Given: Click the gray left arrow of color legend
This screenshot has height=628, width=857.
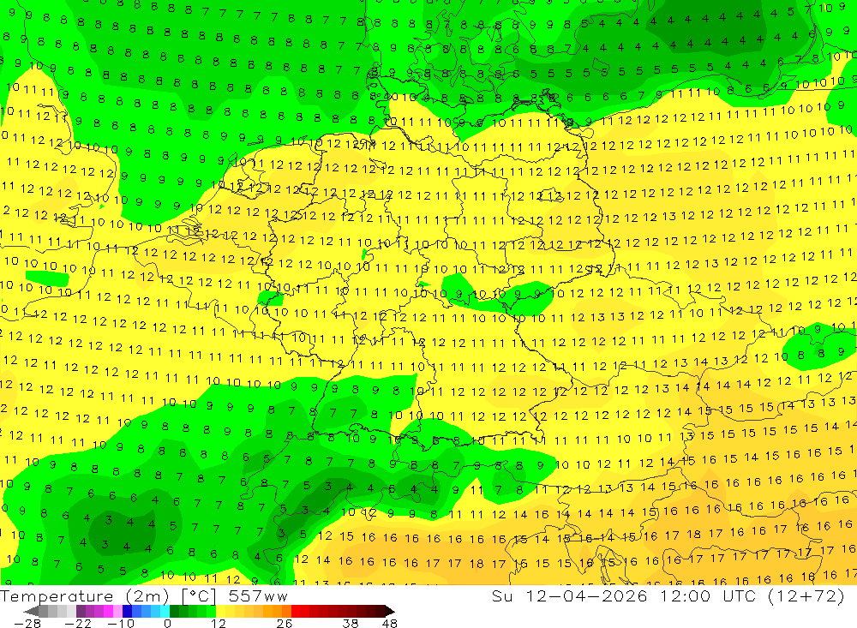Looking at the screenshot, I should 31,612.
